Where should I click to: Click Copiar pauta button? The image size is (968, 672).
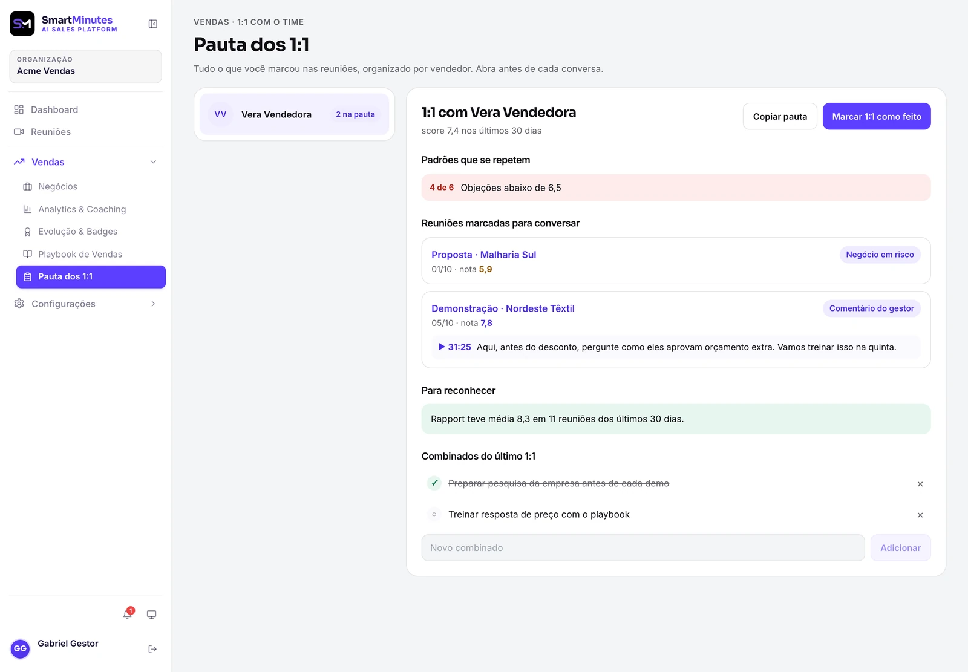pos(780,116)
